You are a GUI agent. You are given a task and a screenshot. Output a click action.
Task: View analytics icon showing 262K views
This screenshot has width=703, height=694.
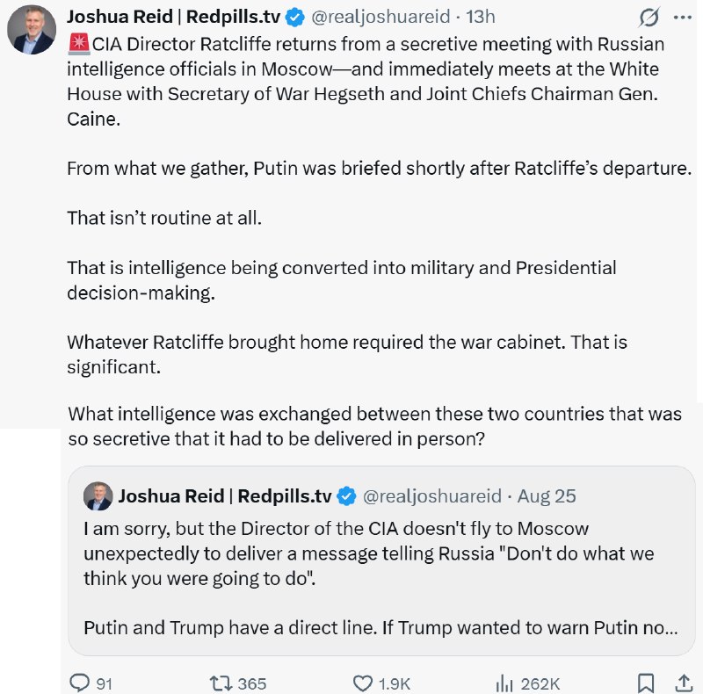pos(504,683)
